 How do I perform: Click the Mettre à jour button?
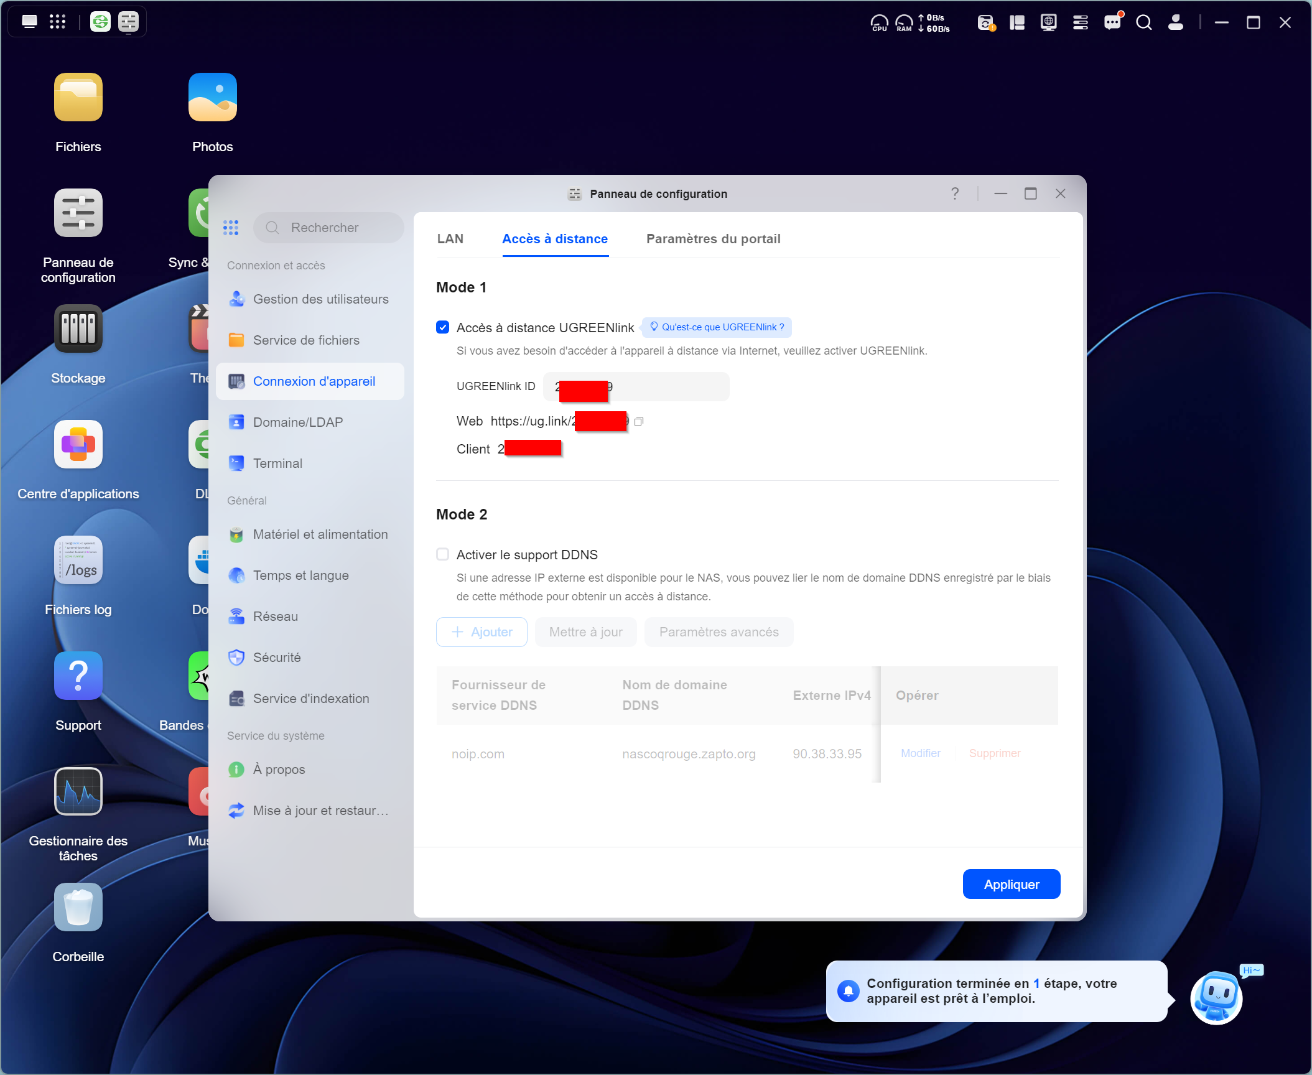tap(586, 632)
